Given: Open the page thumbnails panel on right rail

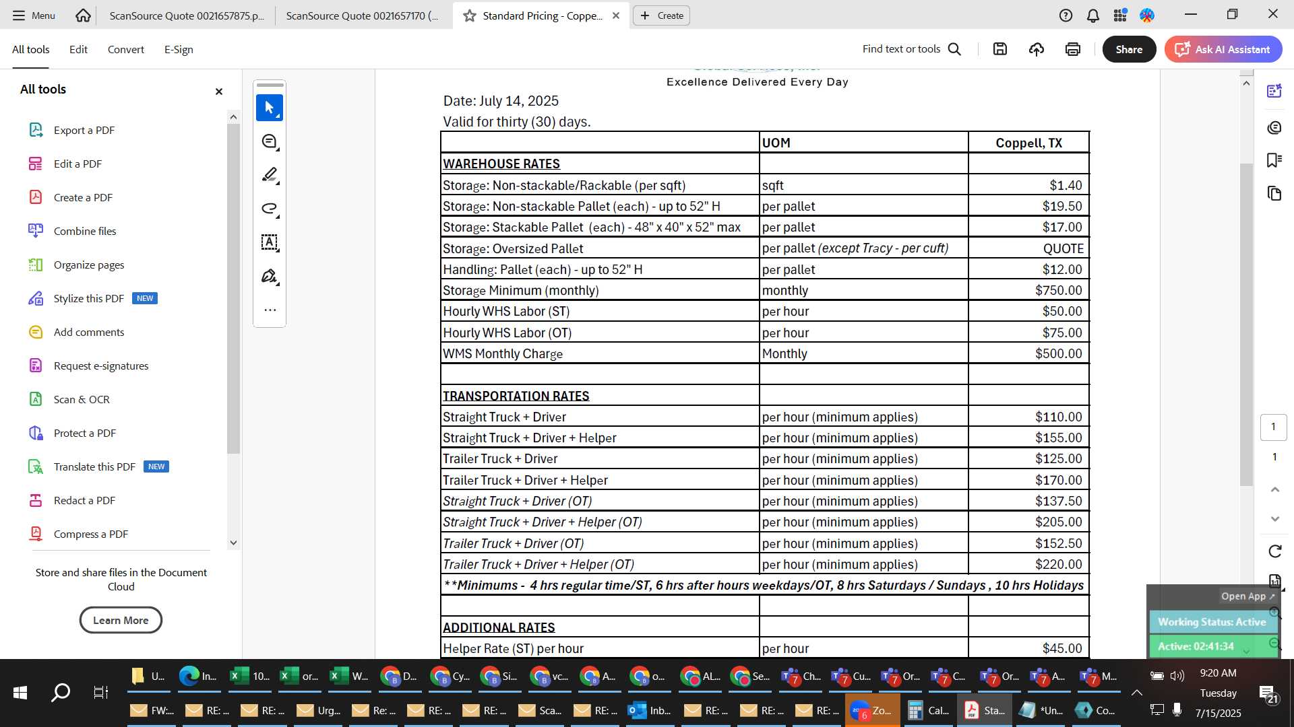Looking at the screenshot, I should click(x=1274, y=194).
